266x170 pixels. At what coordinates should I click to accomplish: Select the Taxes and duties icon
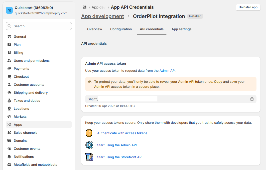pyautogui.click(x=9, y=100)
